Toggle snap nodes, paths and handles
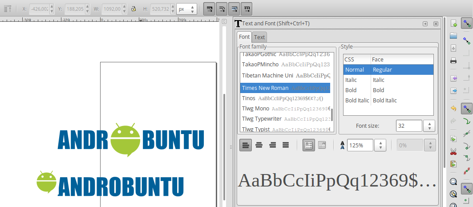This screenshot has height=207, width=473. (x=467, y=108)
